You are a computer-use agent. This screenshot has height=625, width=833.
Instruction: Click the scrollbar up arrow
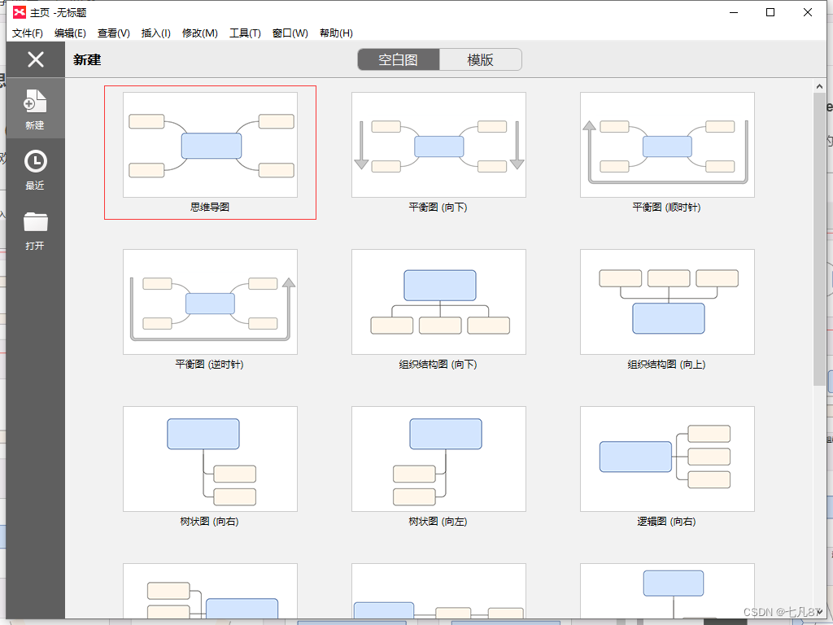pyautogui.click(x=819, y=86)
